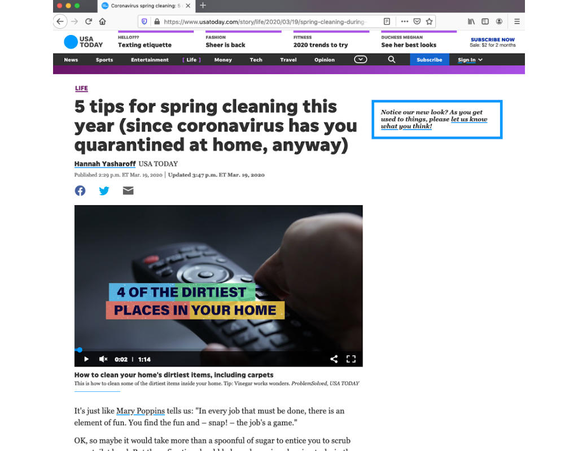Open Firefox reader view icon
578x451 pixels.
click(x=387, y=21)
